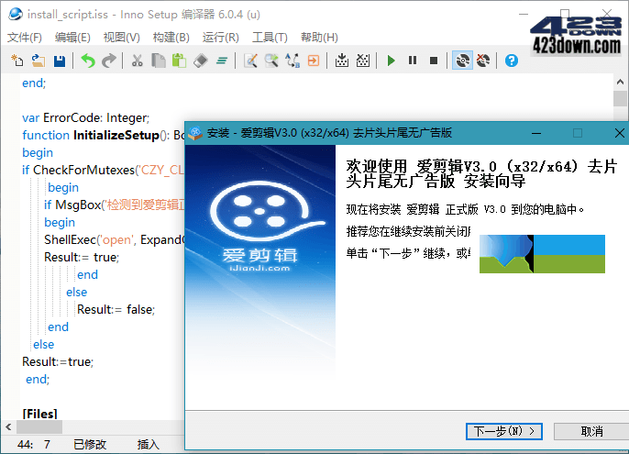The width and height of the screenshot is (629, 454).
Task: Click the 'Result:=true;' unindented line
Action: point(58,361)
